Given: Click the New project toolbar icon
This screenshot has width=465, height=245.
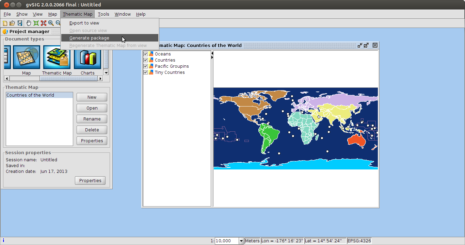Looking at the screenshot, I should coord(5,23).
